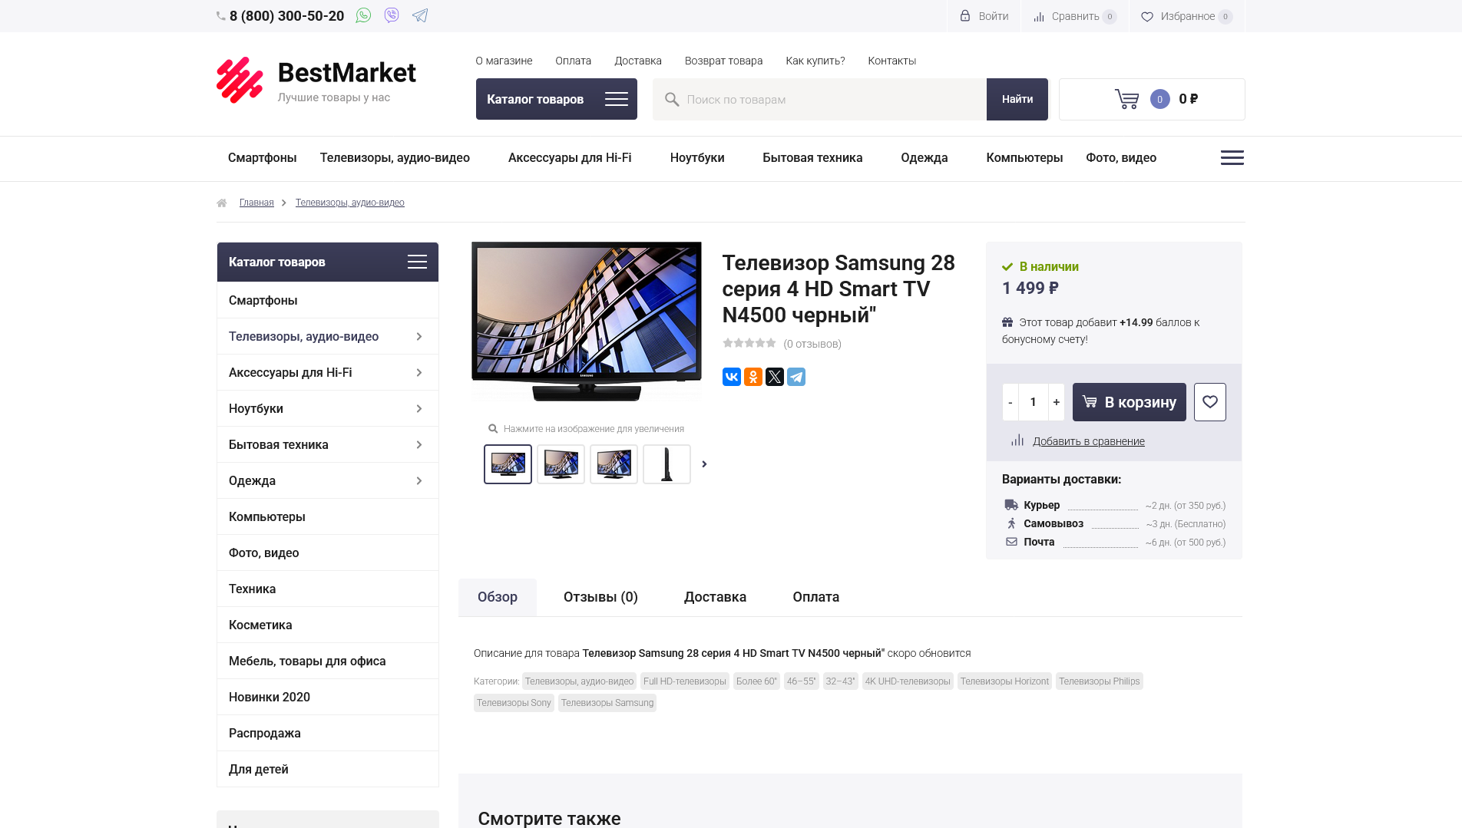Screen dimensions: 1462x828
Task: Select third product thumbnail
Action: click(614, 464)
